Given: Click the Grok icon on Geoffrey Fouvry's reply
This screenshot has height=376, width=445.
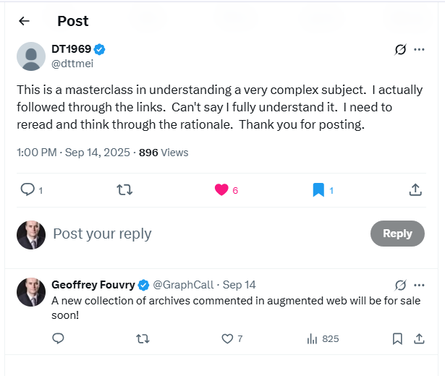Looking at the screenshot, I should (400, 285).
